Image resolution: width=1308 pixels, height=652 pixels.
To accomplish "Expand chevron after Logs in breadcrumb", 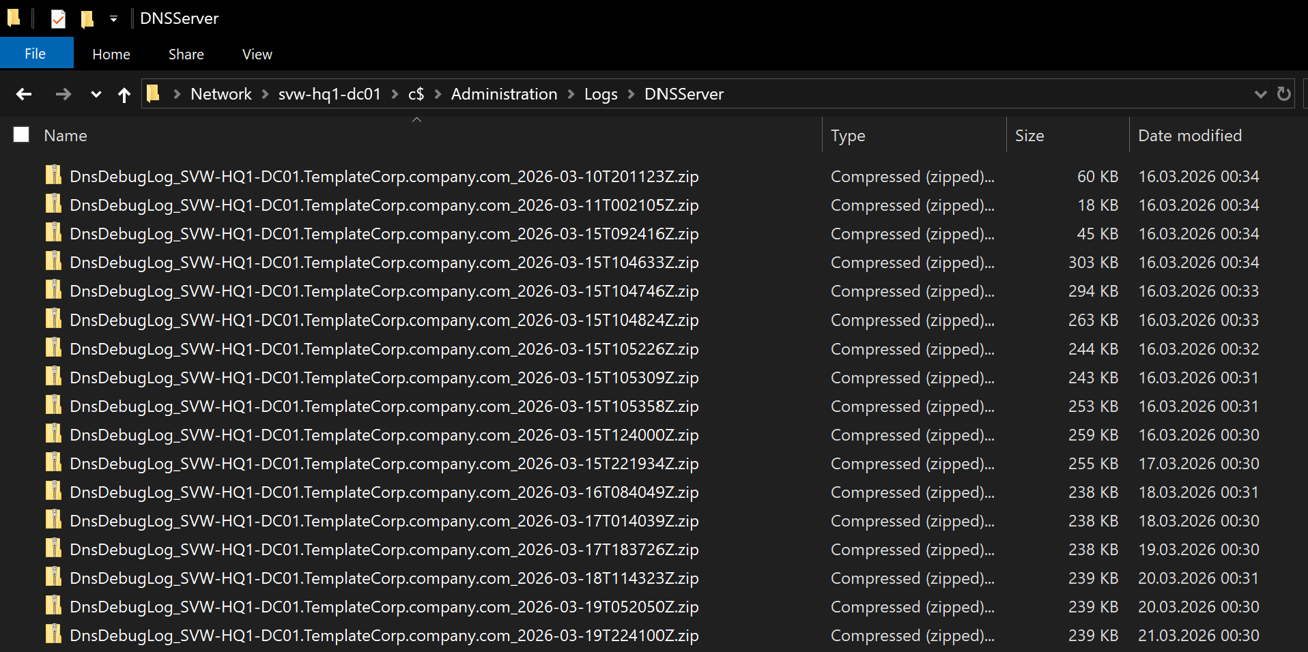I will point(631,94).
